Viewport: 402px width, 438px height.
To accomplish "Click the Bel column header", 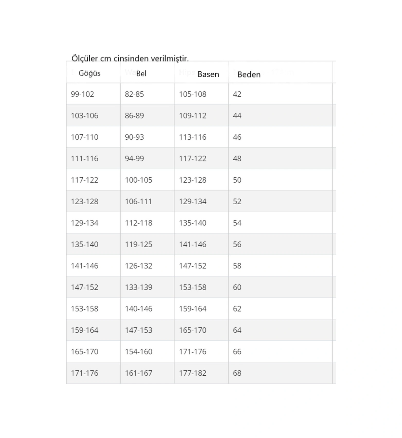I will pos(141,73).
